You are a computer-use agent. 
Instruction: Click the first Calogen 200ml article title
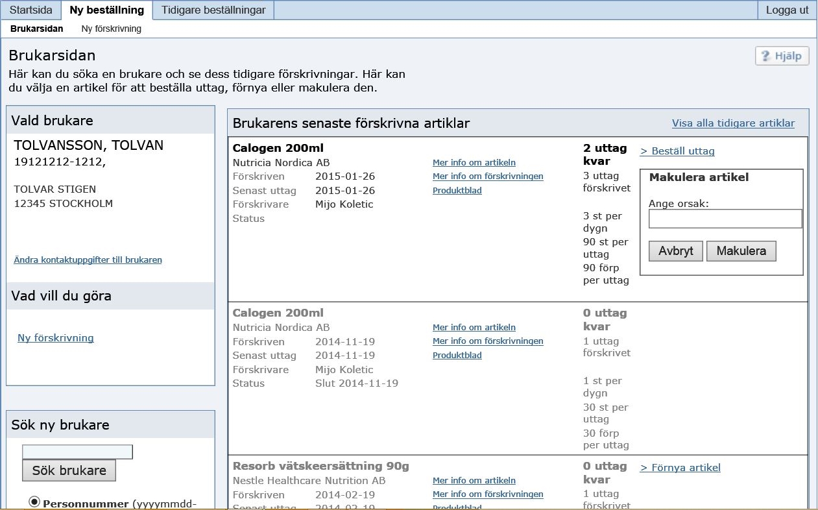(x=278, y=149)
